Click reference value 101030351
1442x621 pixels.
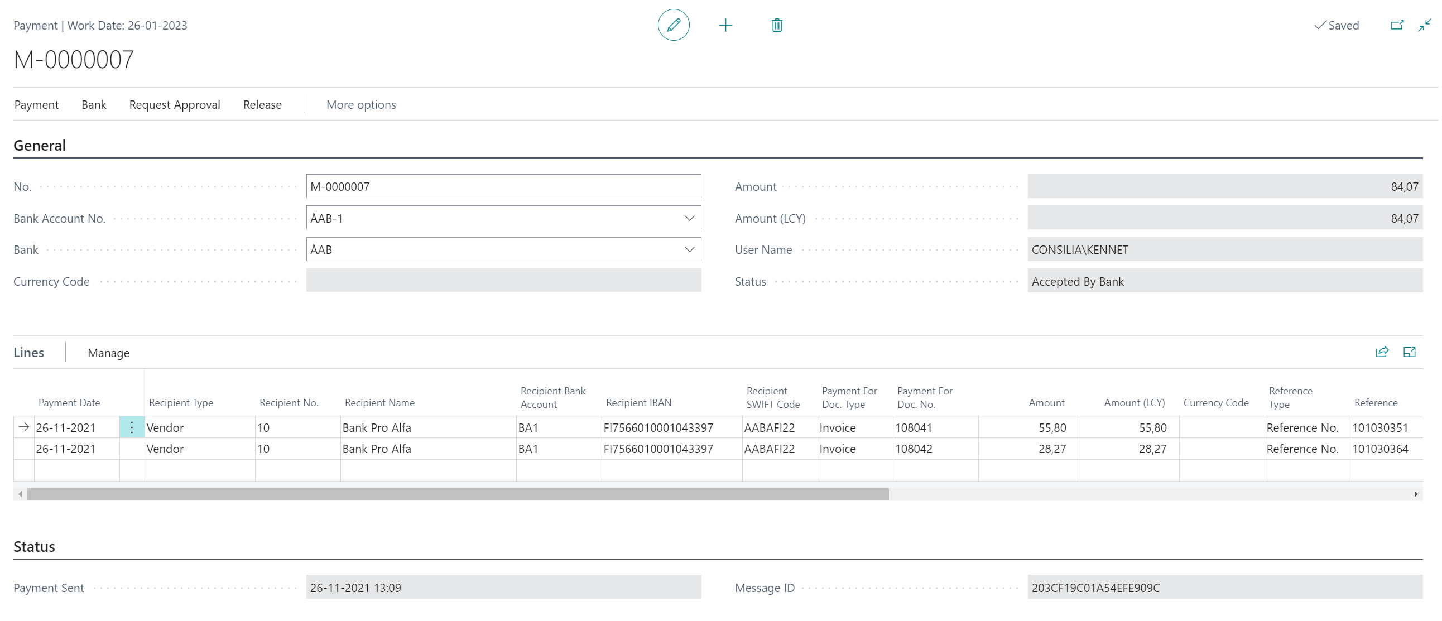(1381, 428)
